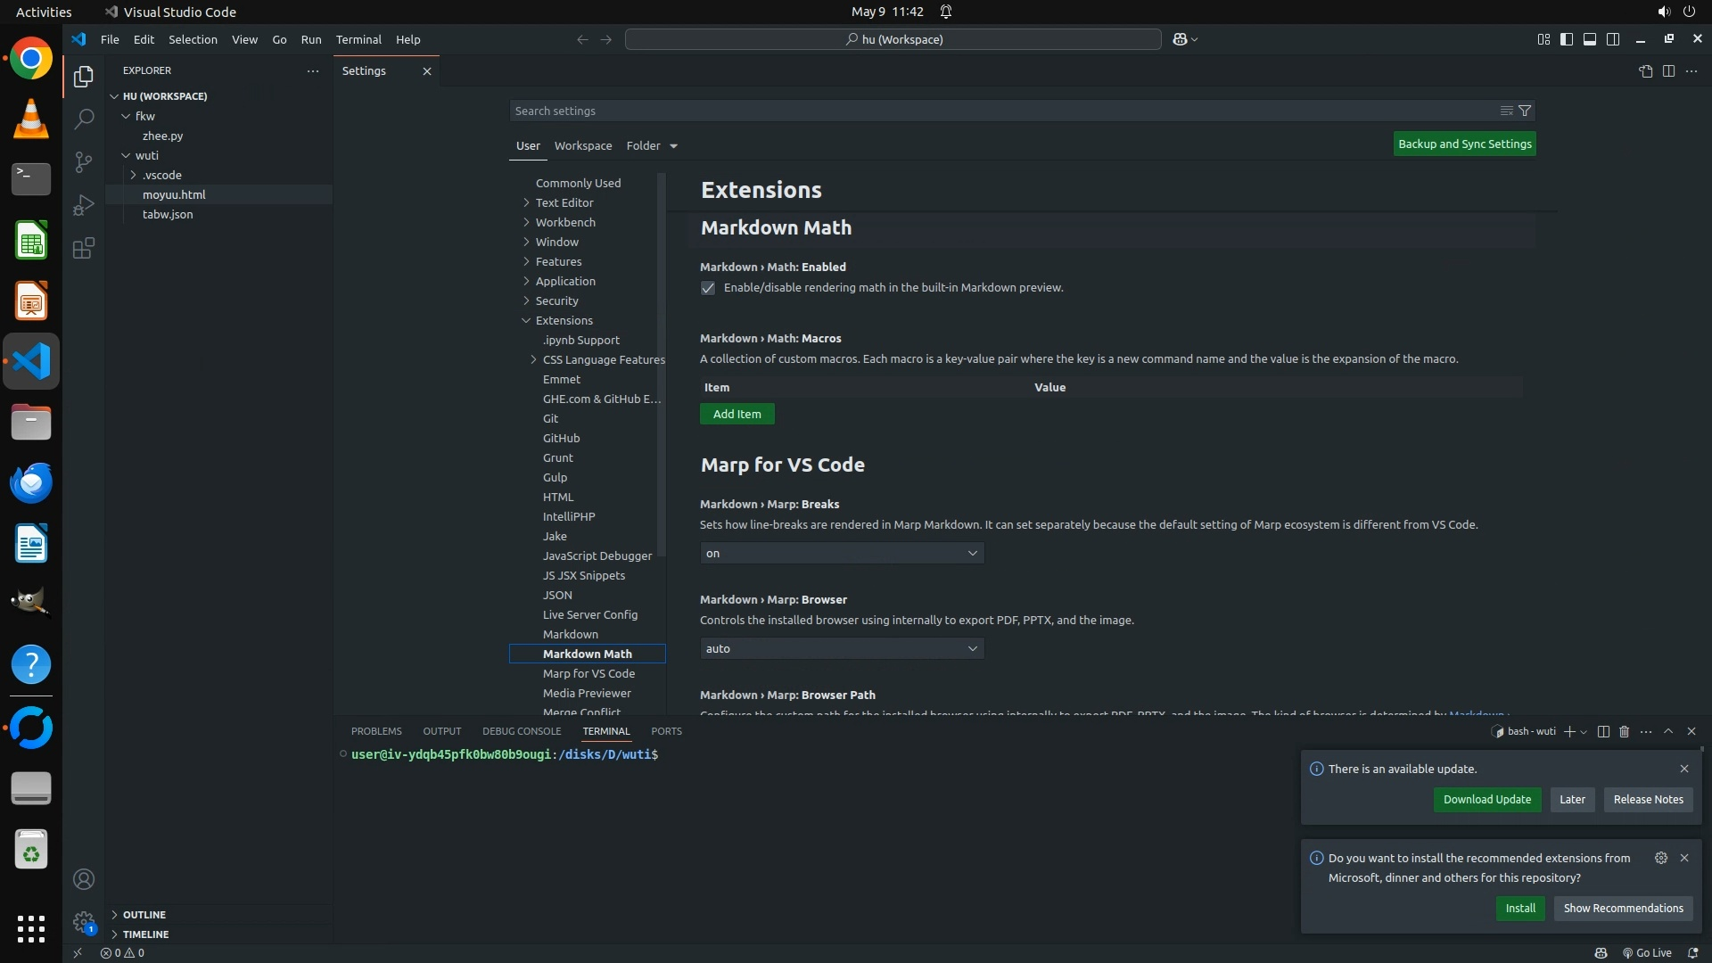Click the settings filter funnel icon

[x=1525, y=111]
